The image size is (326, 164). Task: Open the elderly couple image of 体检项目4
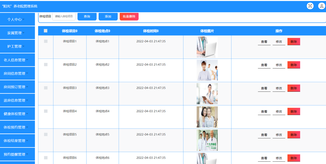click(x=207, y=117)
